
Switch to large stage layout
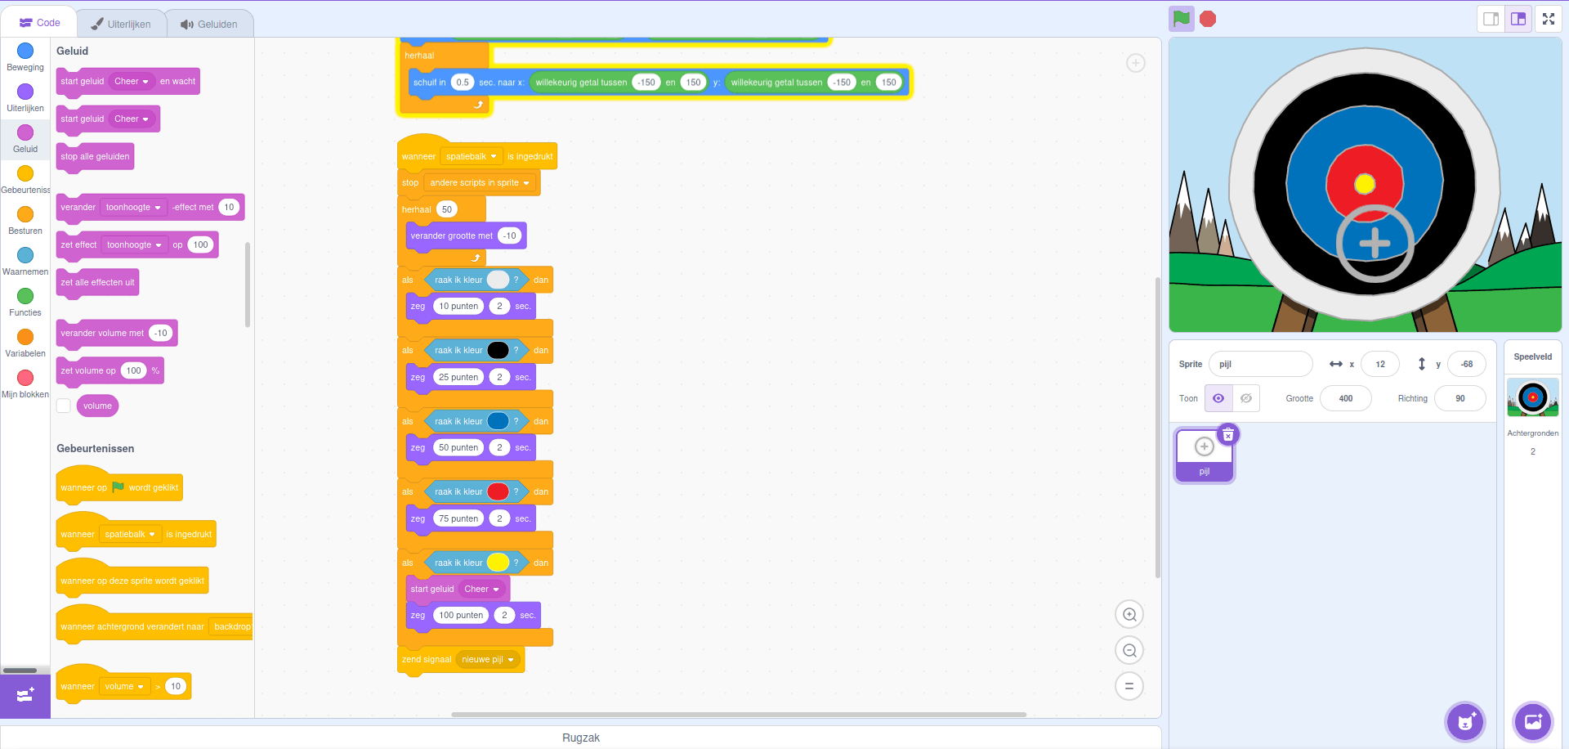(x=1518, y=19)
